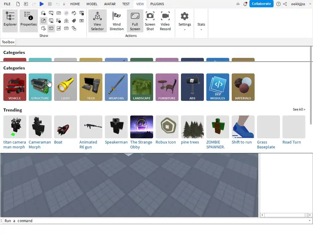Toggle Wind Direction display

coord(116,21)
